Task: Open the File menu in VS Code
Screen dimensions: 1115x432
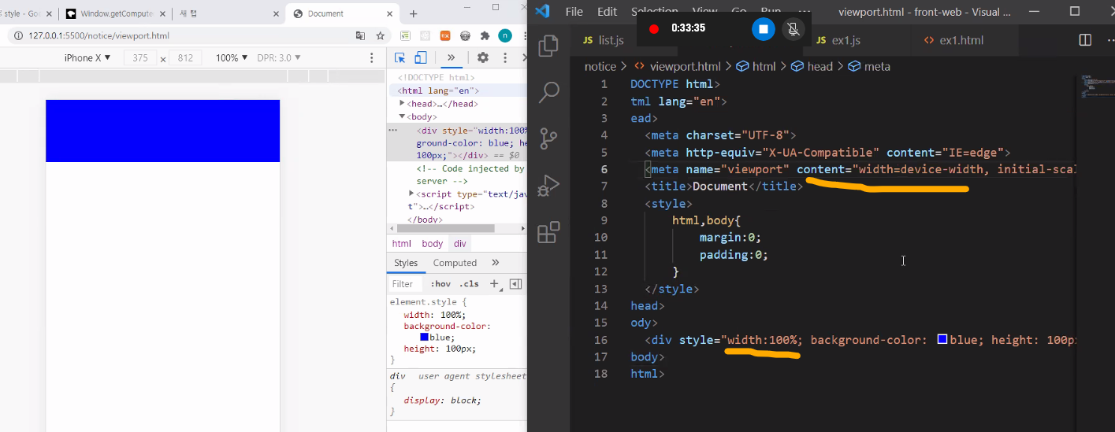Action: [574, 12]
